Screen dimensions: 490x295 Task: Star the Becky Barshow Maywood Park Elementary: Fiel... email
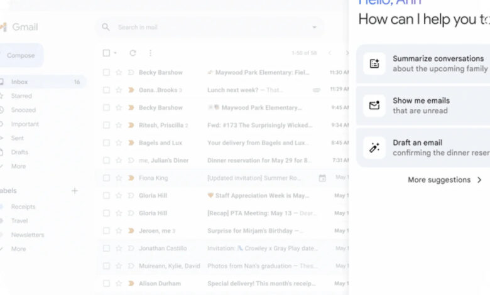point(119,72)
